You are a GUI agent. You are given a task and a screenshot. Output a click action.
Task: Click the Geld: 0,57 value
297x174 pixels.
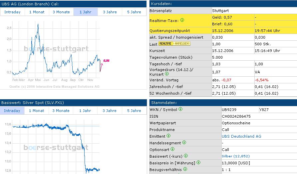[222, 17]
